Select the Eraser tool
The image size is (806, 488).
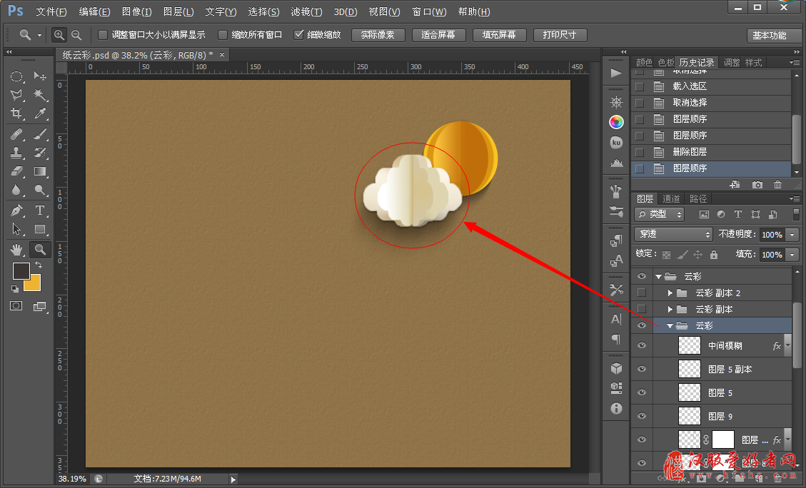point(16,171)
